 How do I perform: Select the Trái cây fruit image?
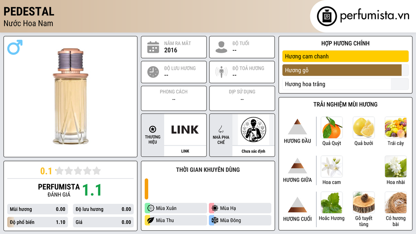(396, 127)
